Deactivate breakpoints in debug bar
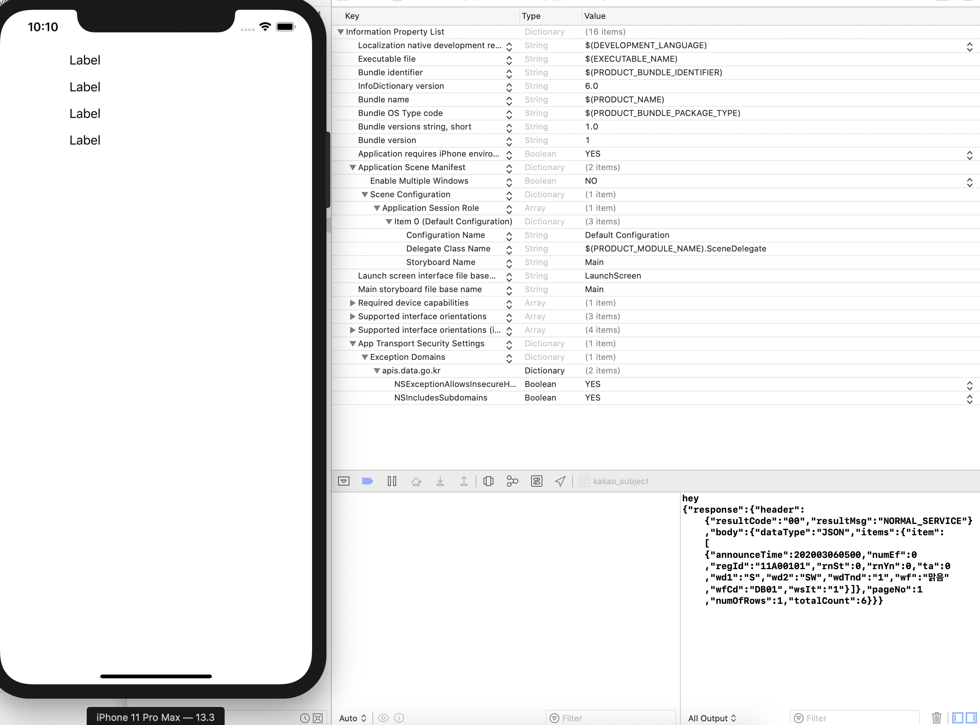The height and width of the screenshot is (725, 980). click(x=367, y=481)
